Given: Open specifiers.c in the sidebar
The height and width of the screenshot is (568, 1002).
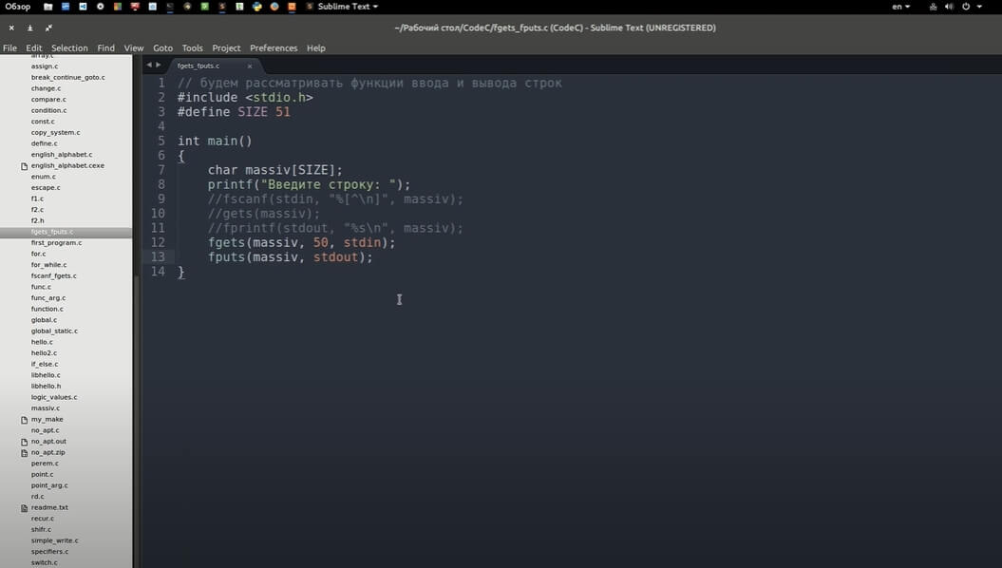Looking at the screenshot, I should click(x=49, y=552).
